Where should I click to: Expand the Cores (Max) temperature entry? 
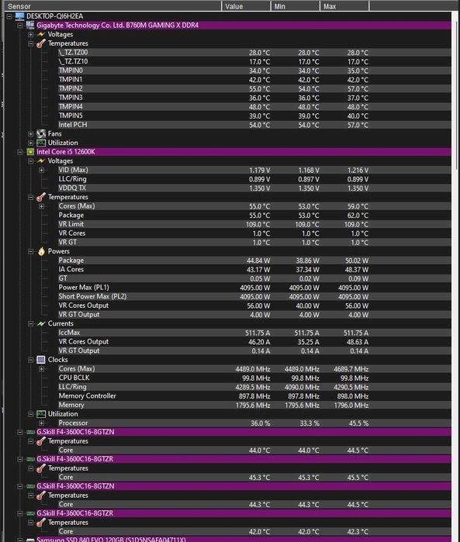(42, 206)
